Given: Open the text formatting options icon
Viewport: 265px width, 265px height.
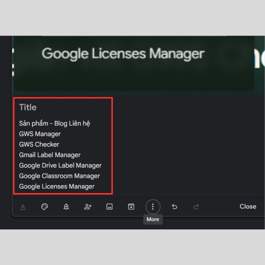Looking at the screenshot, I should [23, 207].
